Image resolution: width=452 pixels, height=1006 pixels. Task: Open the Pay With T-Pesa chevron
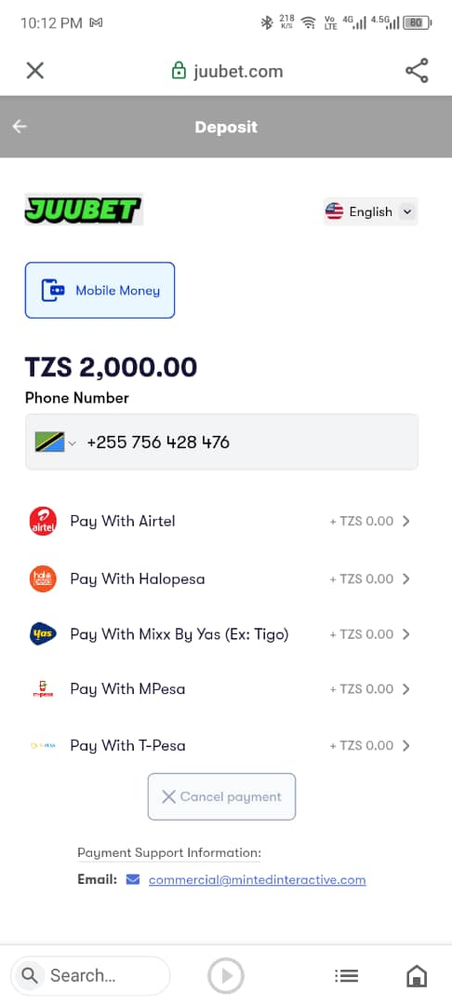(405, 745)
